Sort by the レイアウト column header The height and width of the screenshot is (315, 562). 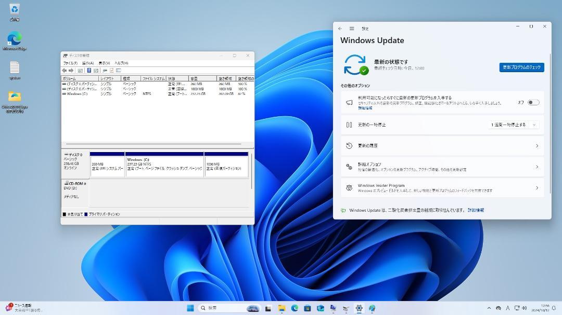point(110,78)
